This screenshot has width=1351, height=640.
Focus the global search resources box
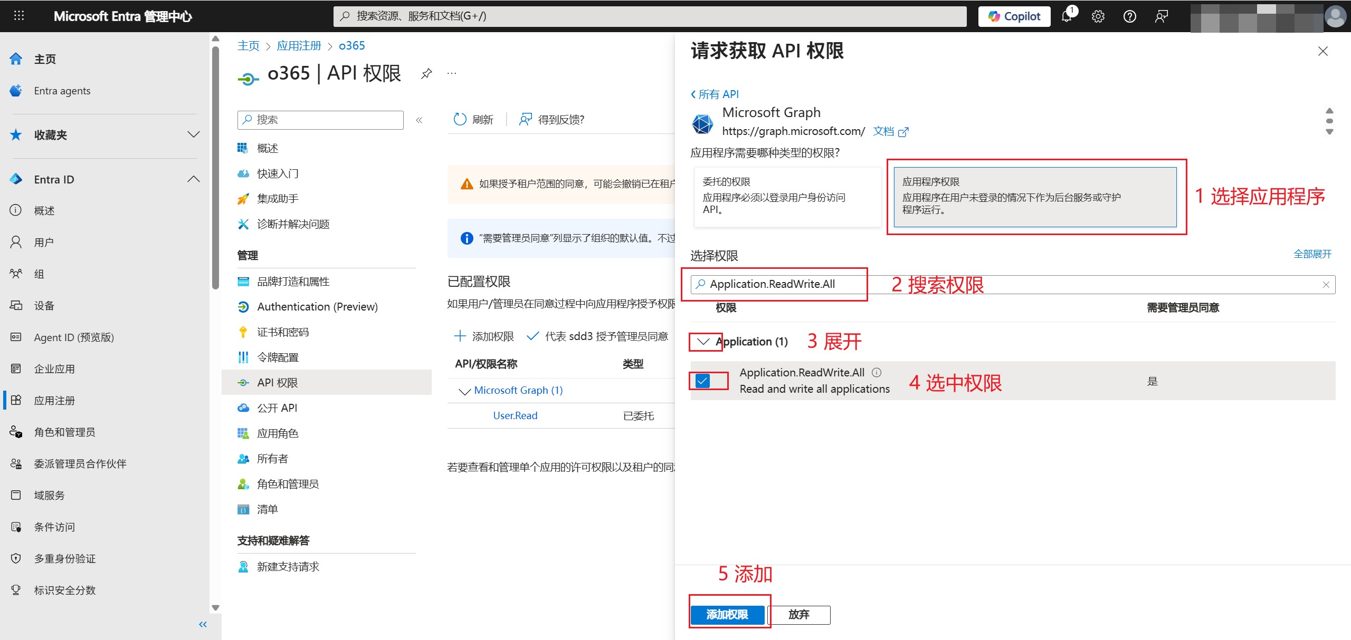point(650,16)
